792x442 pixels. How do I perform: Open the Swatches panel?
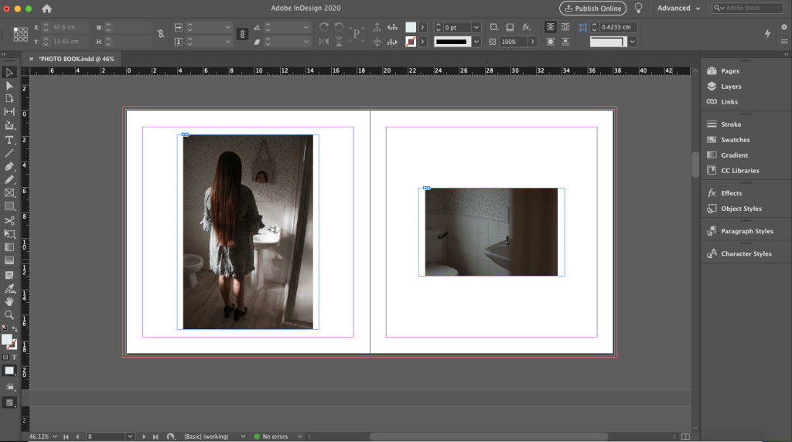point(735,140)
